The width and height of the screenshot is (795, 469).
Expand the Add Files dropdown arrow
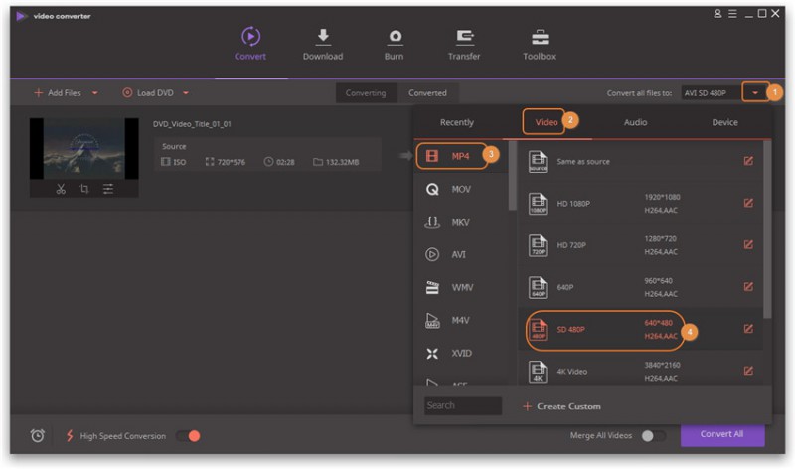coord(95,93)
